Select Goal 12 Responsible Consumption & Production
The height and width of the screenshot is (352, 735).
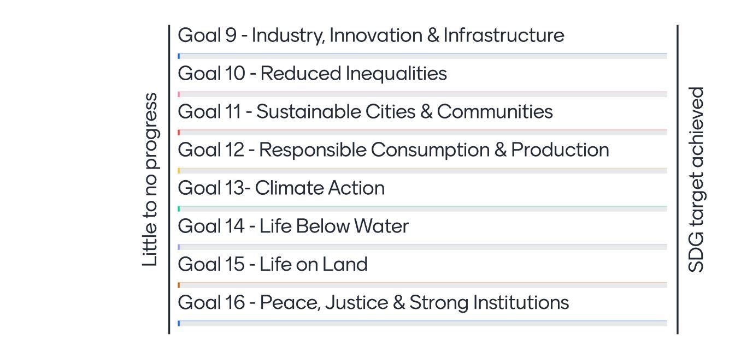coord(393,150)
